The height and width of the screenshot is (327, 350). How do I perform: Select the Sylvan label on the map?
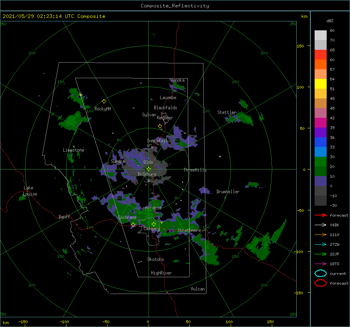click(x=149, y=115)
